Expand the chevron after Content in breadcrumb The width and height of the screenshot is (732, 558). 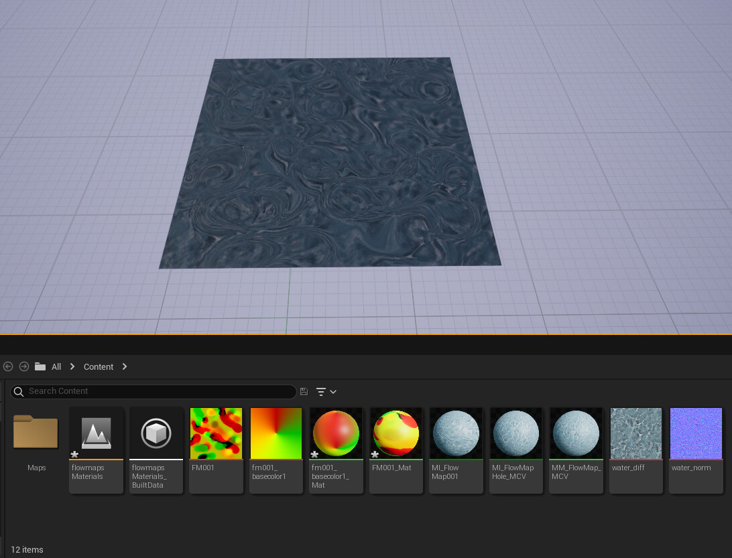[124, 366]
